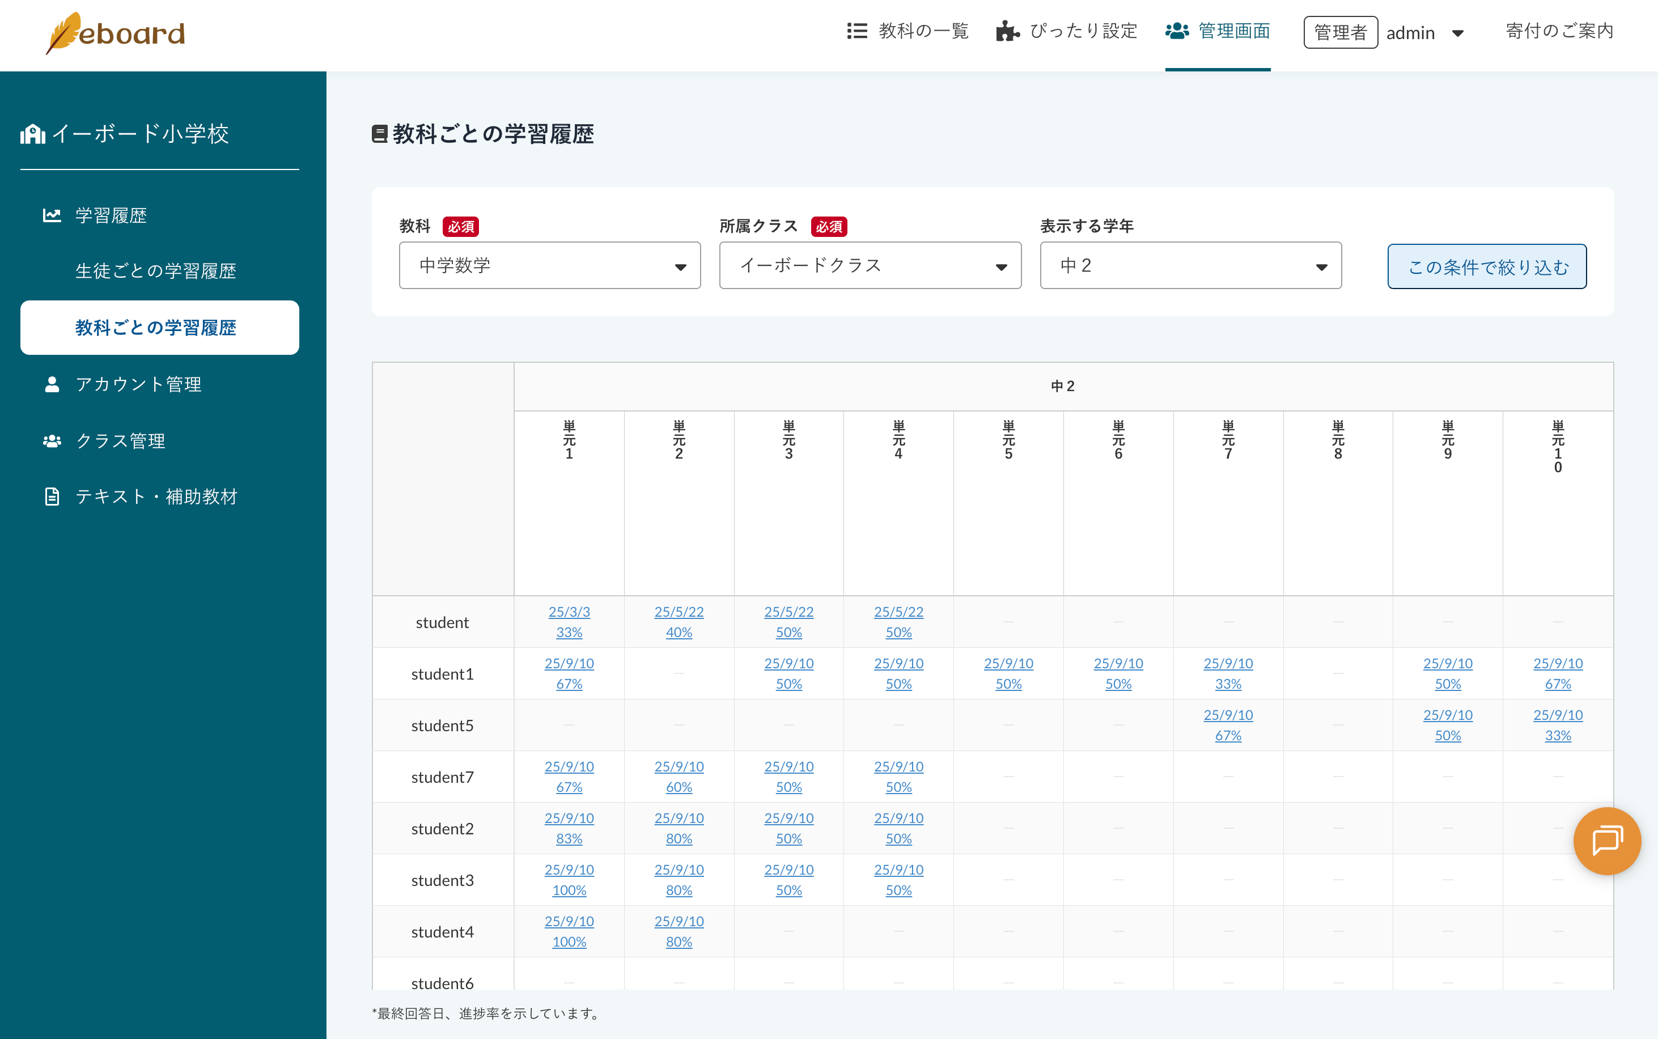Image resolution: width=1658 pixels, height=1039 pixels.
Task: Click the people icon beside 管理画面
Action: pyautogui.click(x=1177, y=31)
